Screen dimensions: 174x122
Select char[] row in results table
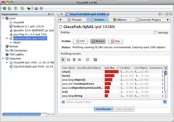(x=113, y=72)
